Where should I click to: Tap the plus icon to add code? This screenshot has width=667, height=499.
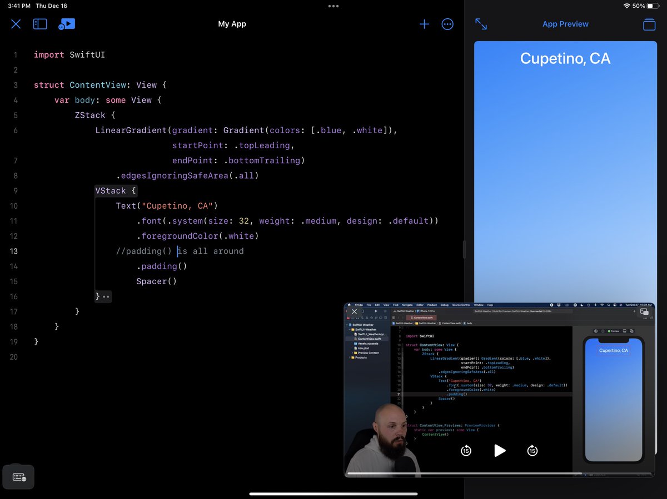pos(424,24)
